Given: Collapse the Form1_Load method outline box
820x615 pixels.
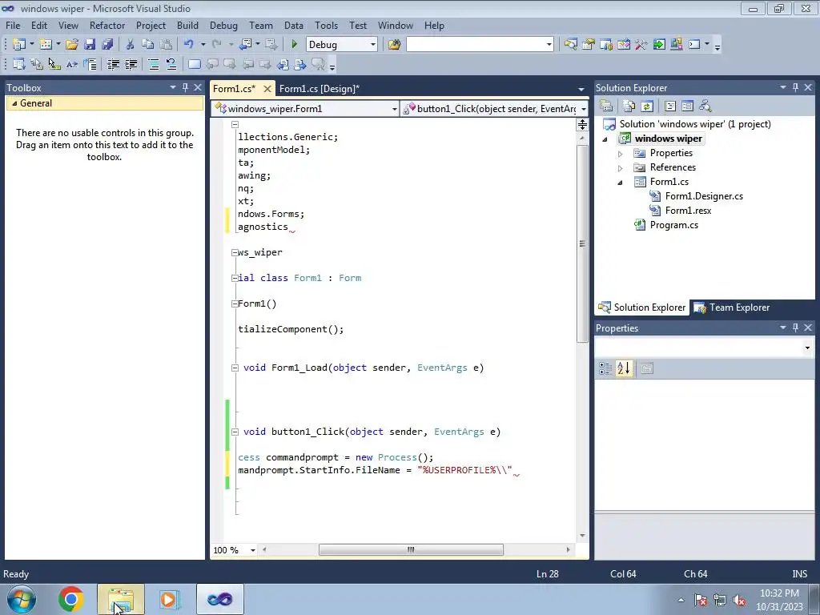Looking at the screenshot, I should [x=235, y=368].
